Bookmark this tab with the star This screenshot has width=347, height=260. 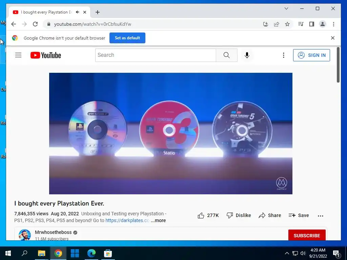[x=287, y=24]
